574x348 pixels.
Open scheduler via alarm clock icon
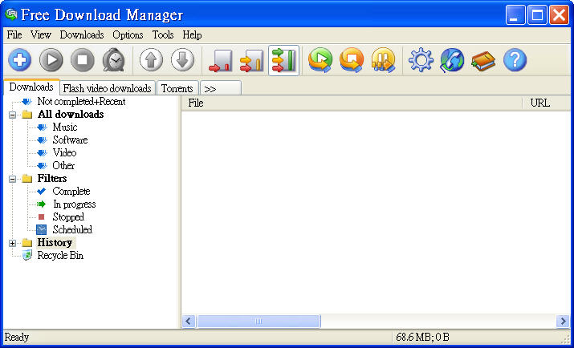click(x=114, y=60)
